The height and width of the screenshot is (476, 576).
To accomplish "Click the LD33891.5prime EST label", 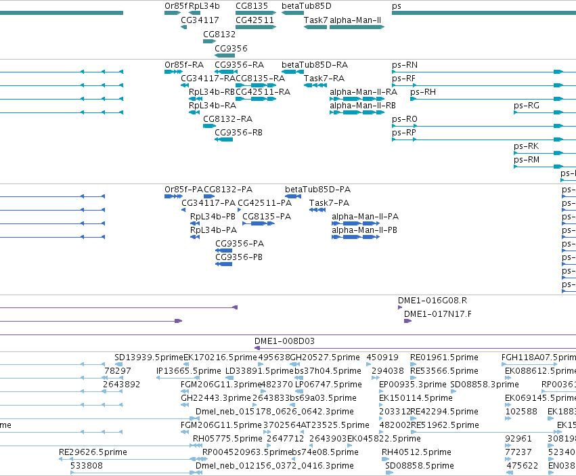I will point(260,371).
